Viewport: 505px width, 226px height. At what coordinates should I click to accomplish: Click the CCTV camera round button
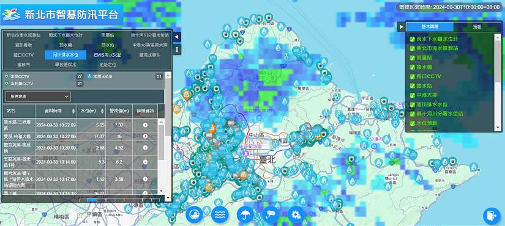click(x=271, y=215)
